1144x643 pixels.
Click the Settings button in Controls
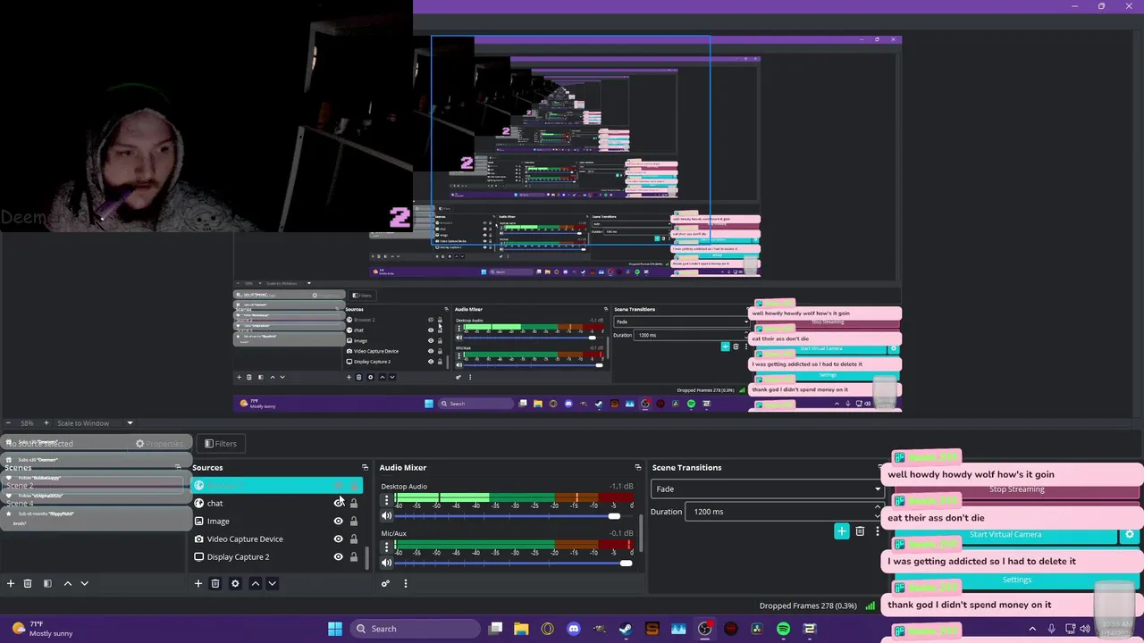(1016, 580)
